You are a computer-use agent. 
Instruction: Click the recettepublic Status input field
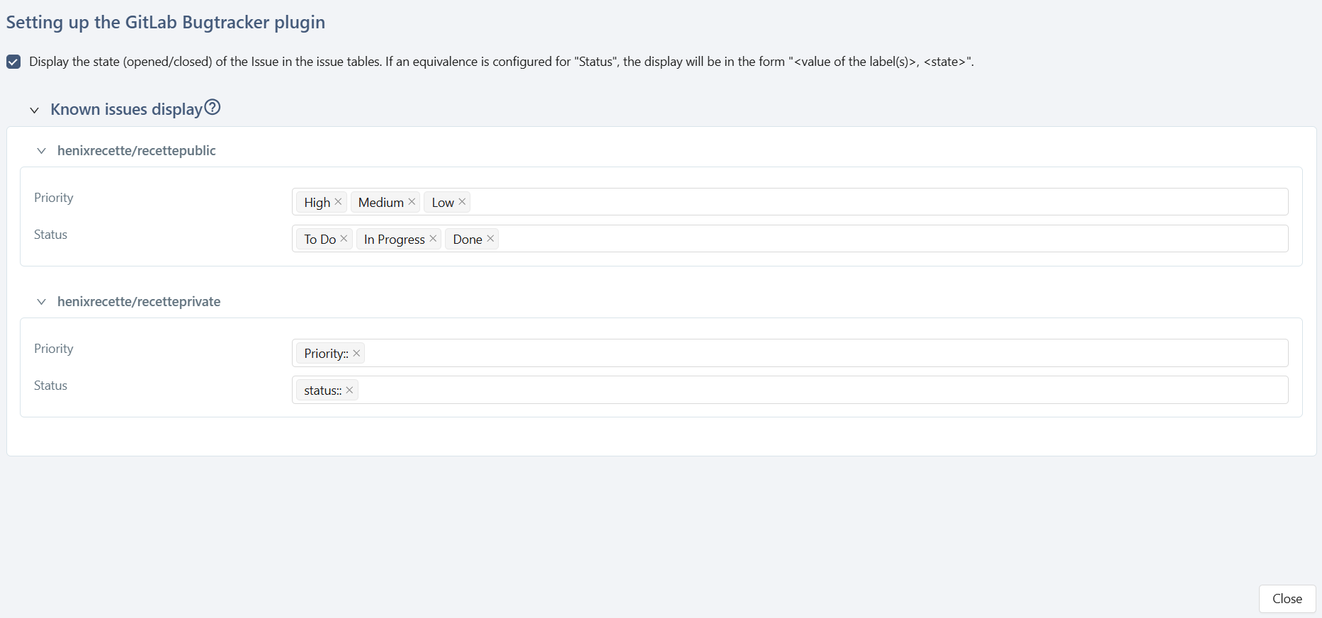coord(850,239)
